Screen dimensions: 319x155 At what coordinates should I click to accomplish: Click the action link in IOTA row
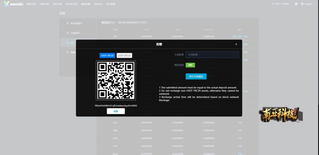click(240, 138)
